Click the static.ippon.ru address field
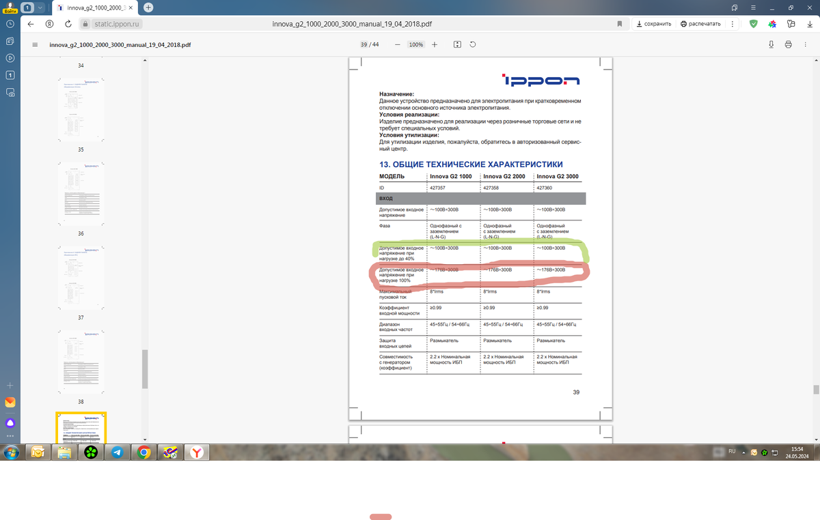This screenshot has height=520, width=820. click(x=116, y=24)
